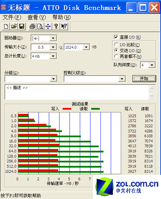Click the Save floppy disk icon
This screenshot has width=161, height=199.
[x=22, y=27]
